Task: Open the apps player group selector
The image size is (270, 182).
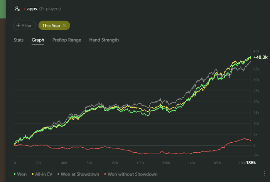Action: point(32,8)
